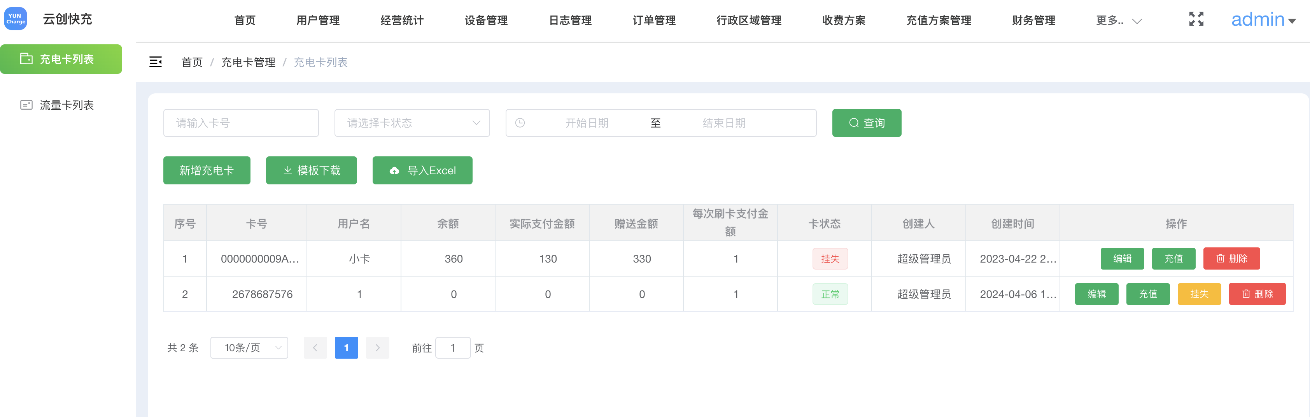The height and width of the screenshot is (417, 1310).
Task: Click 删除 for card 2678687576
Action: click(x=1257, y=294)
